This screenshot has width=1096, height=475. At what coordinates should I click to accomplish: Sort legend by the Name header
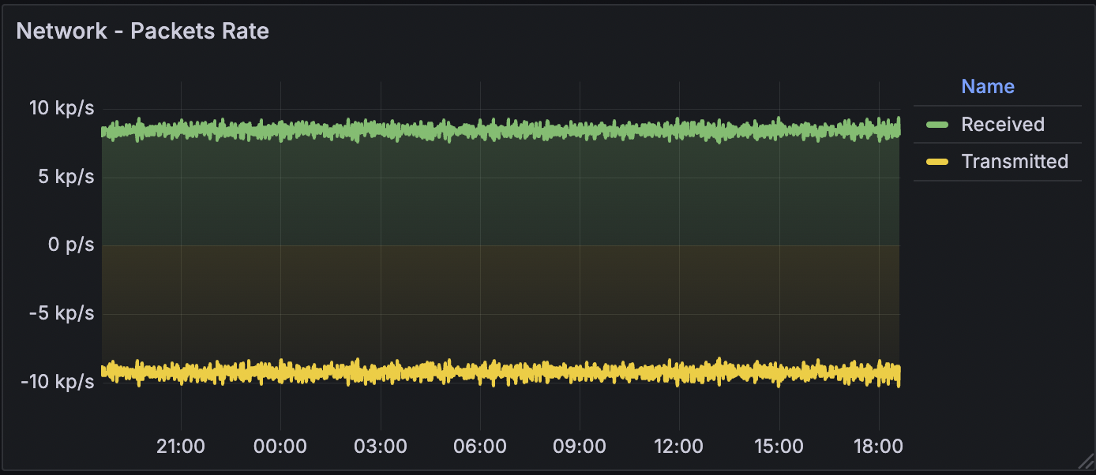pyautogui.click(x=988, y=87)
